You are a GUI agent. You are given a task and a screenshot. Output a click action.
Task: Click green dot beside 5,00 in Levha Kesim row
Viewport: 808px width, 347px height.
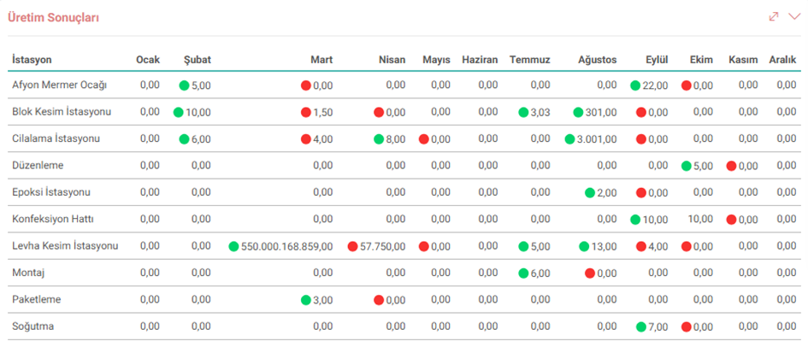coord(523,247)
